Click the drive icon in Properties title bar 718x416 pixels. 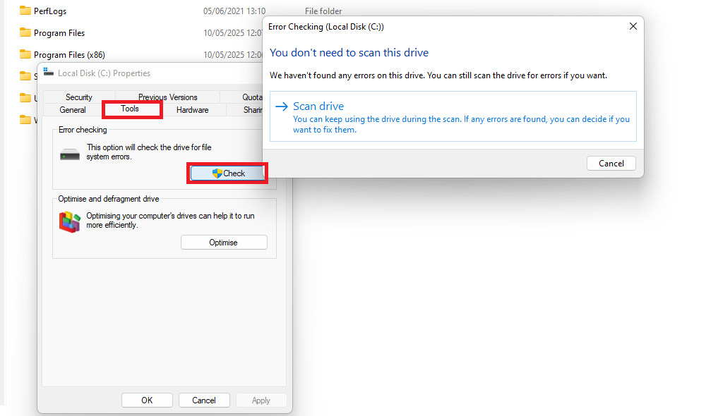(x=49, y=72)
